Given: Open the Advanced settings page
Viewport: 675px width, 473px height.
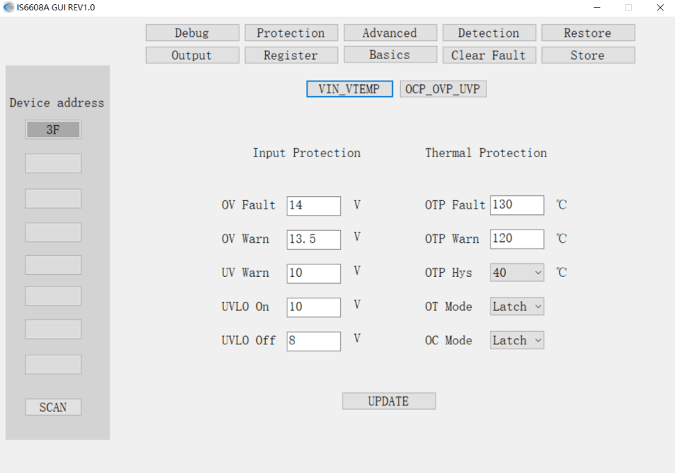Looking at the screenshot, I should 390,33.
